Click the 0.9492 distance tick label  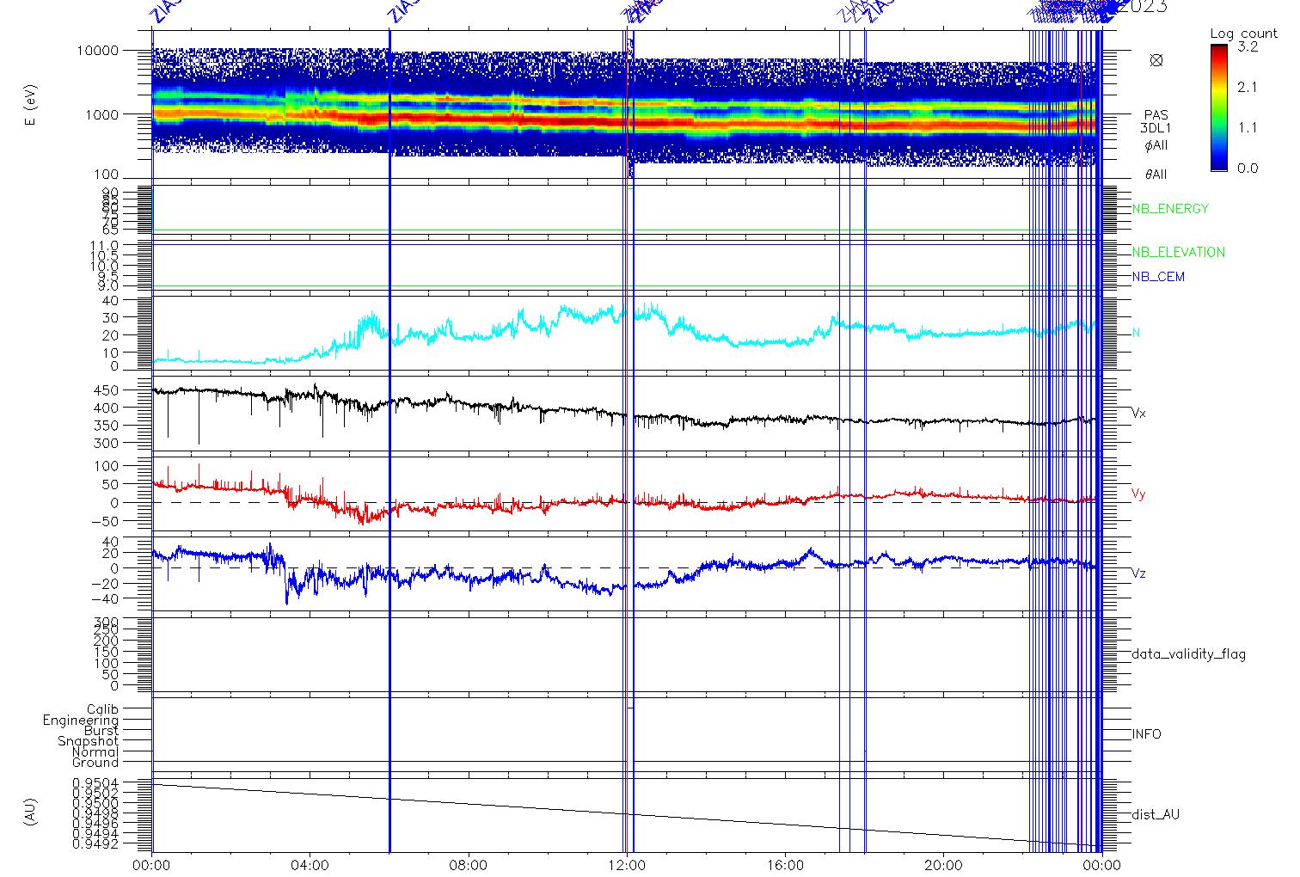tap(95, 844)
